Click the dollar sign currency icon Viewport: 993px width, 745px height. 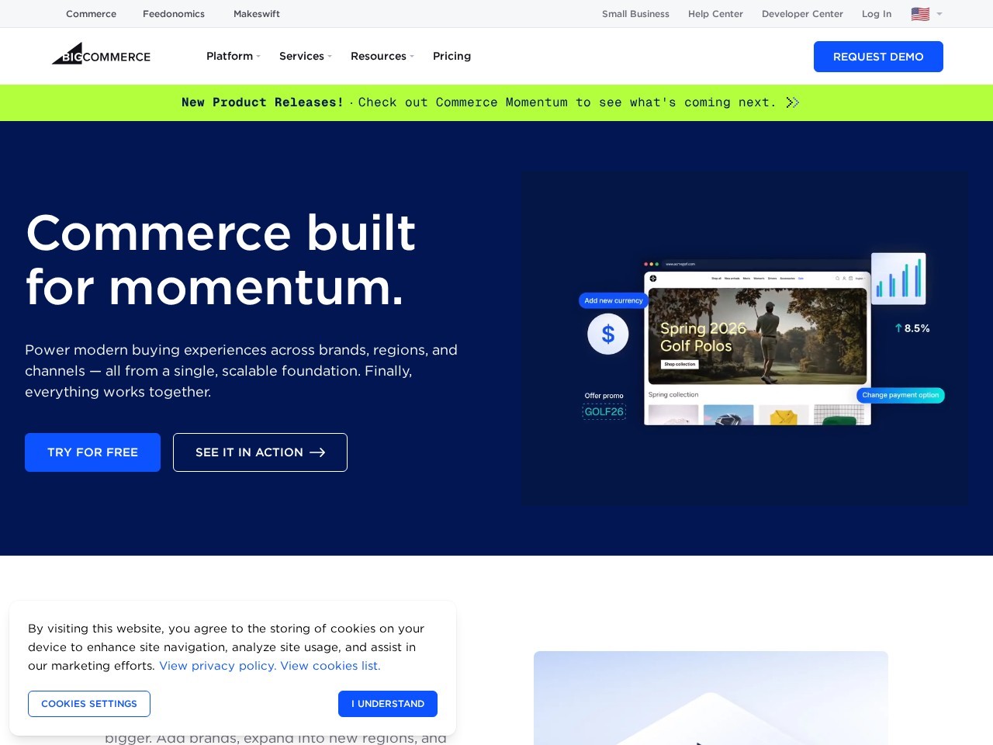click(x=608, y=334)
